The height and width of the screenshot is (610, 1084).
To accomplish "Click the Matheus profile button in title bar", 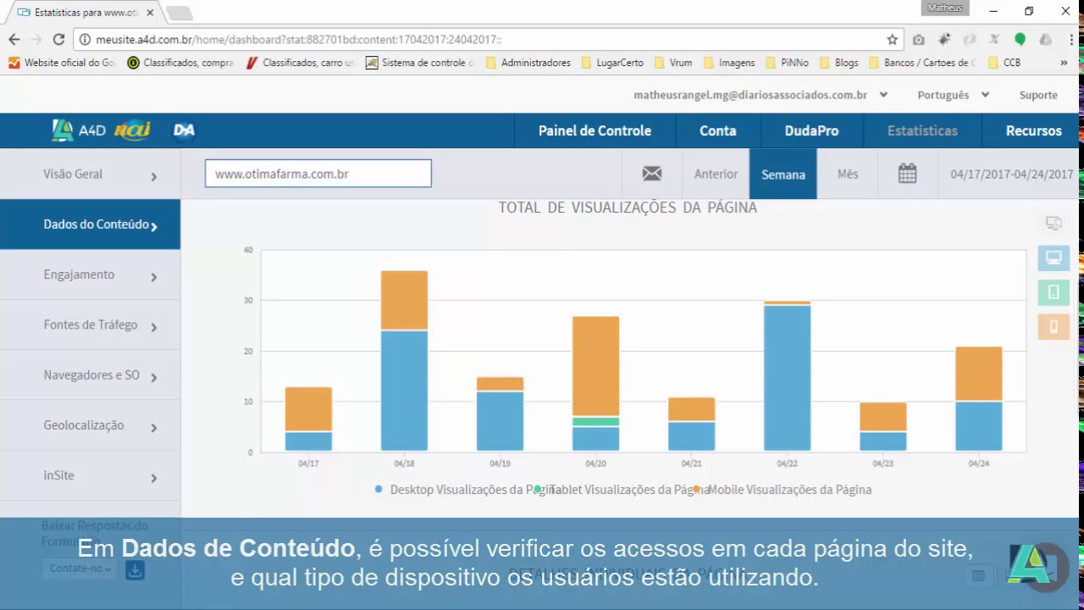I will 946,8.
